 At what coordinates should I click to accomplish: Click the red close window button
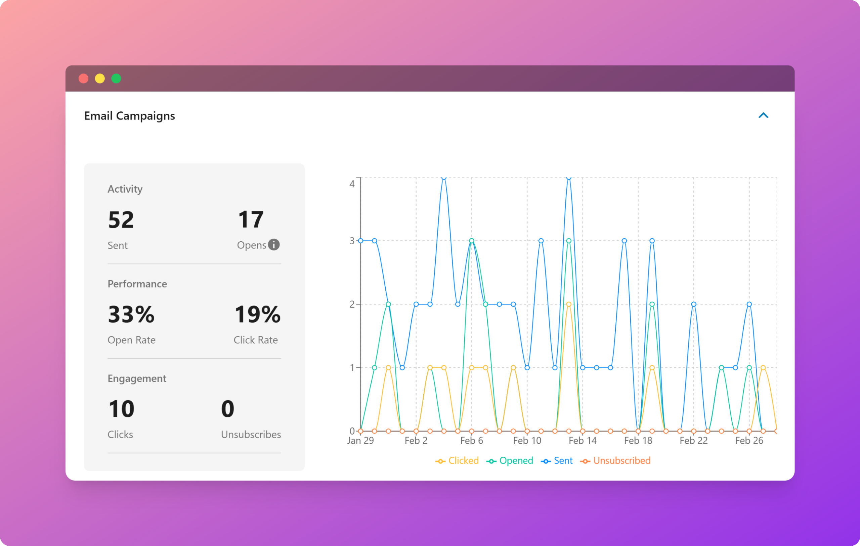pyautogui.click(x=84, y=79)
